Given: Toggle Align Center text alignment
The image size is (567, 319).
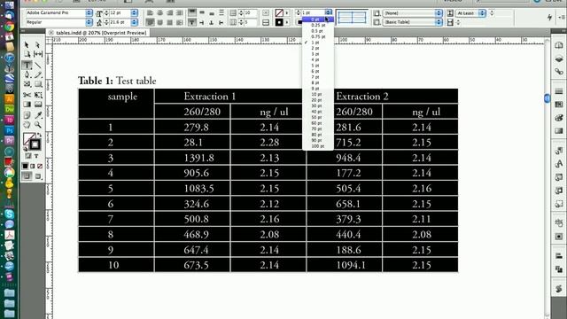Looking at the screenshot, I should pyautogui.click(x=159, y=13).
